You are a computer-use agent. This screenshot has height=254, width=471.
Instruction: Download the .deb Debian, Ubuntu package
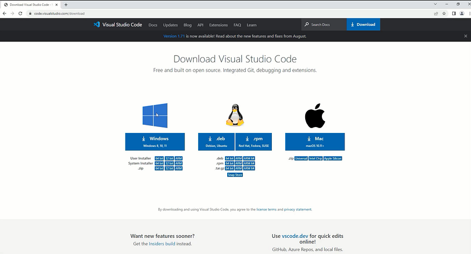point(216,142)
